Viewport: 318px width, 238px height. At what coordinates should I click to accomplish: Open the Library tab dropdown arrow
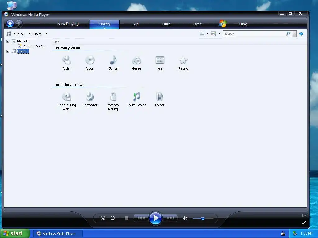click(104, 28)
